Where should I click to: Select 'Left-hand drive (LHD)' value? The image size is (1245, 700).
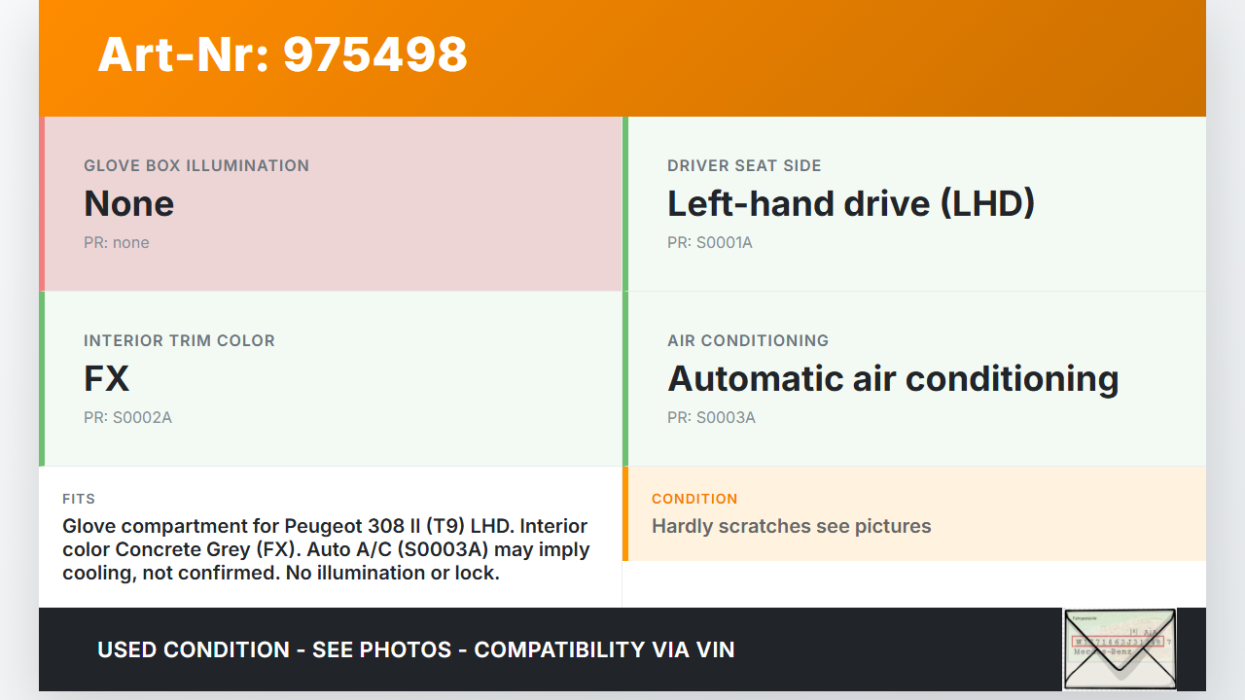851,203
